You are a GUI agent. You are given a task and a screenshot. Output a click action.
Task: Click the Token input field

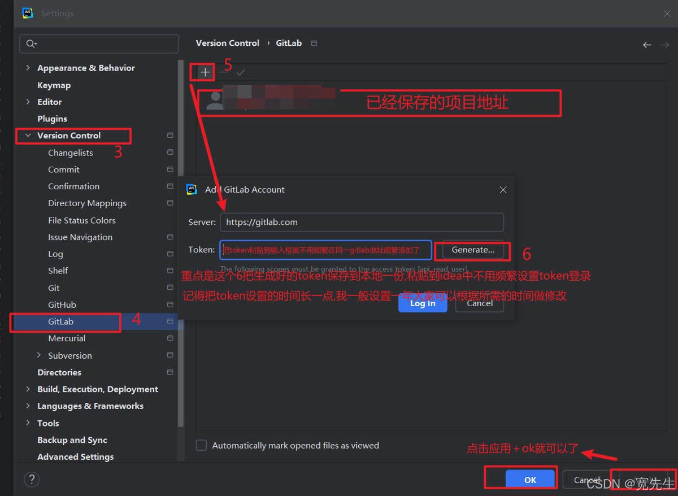point(326,250)
